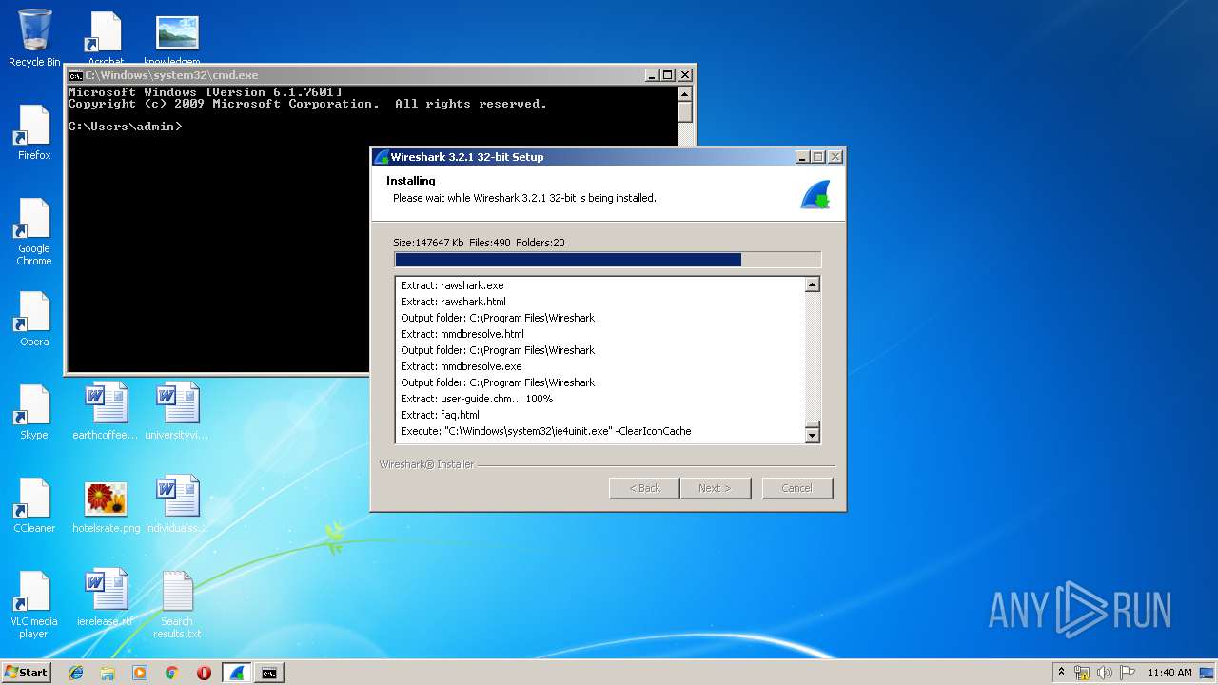Screen dimensions: 1218x685
Task: Open the universityvi Word document
Action: [177, 412]
